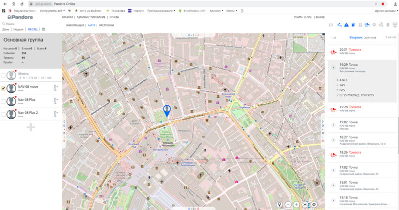
Task: Toggle the blue fuel pump filter icon
Action: click(x=353, y=24)
